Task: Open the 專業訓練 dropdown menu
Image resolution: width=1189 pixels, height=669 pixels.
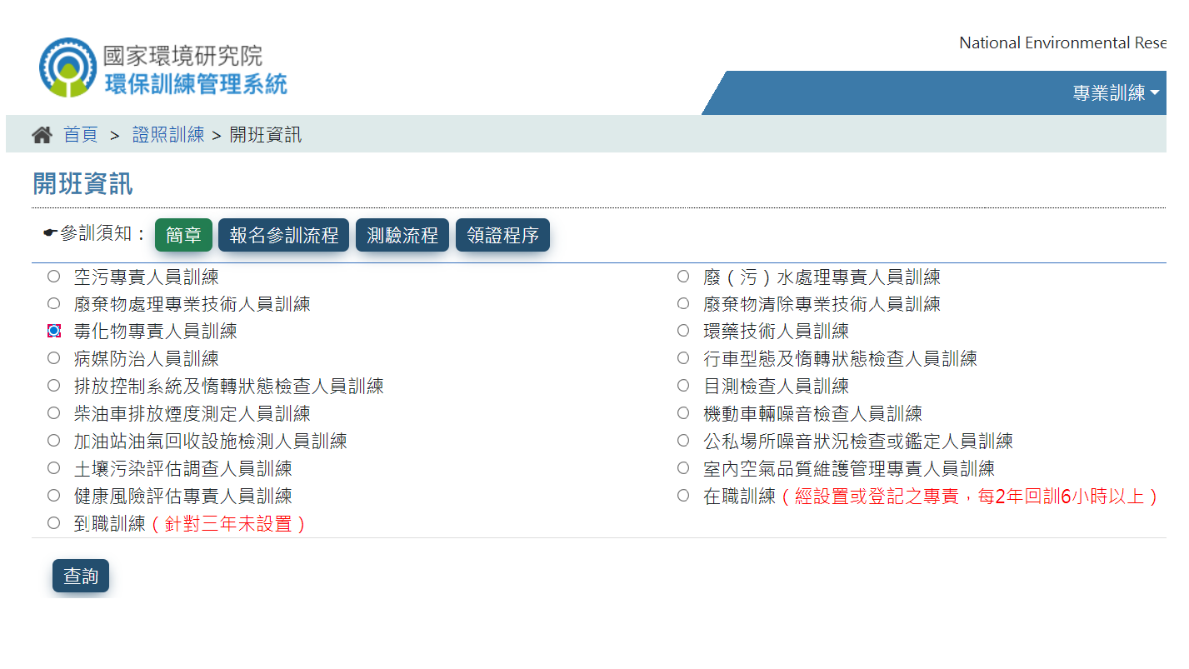Action: (x=1115, y=93)
